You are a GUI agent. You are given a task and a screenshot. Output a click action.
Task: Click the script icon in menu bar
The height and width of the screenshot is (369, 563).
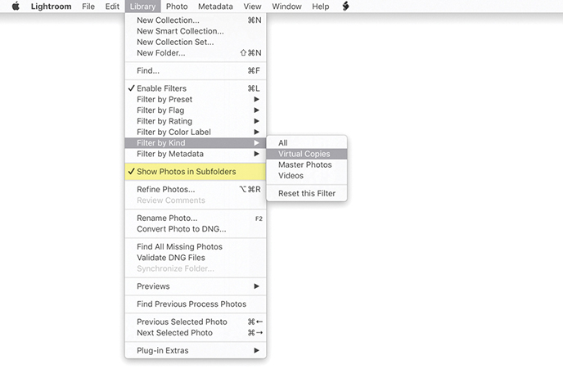[346, 7]
